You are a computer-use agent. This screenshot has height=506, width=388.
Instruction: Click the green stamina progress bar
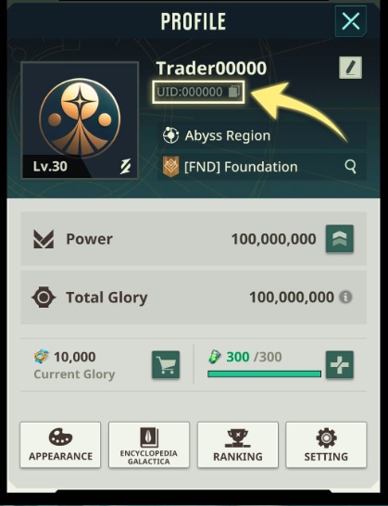265,374
